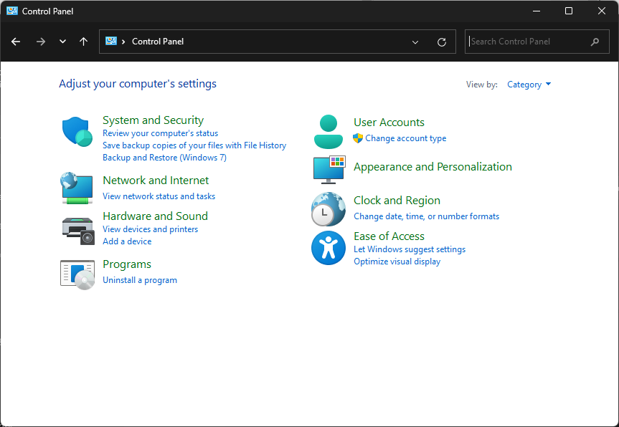Click the forward navigation arrow
Screen dimensions: 619x427
[x=41, y=42]
